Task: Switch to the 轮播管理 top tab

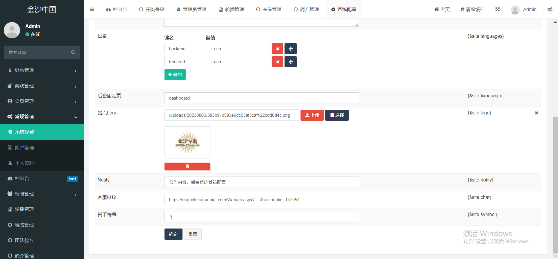Action: pyautogui.click(x=231, y=9)
